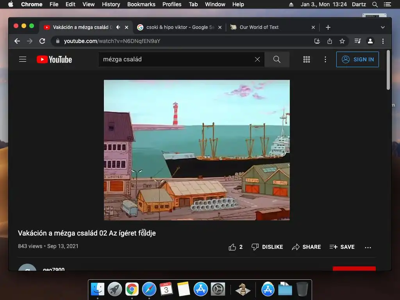The height and width of the screenshot is (300, 400).
Task: Open the Chrome profile avatar icon
Action: [x=370, y=41]
